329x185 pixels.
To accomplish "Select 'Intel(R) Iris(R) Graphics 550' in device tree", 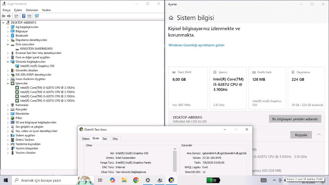I will 37,66.
